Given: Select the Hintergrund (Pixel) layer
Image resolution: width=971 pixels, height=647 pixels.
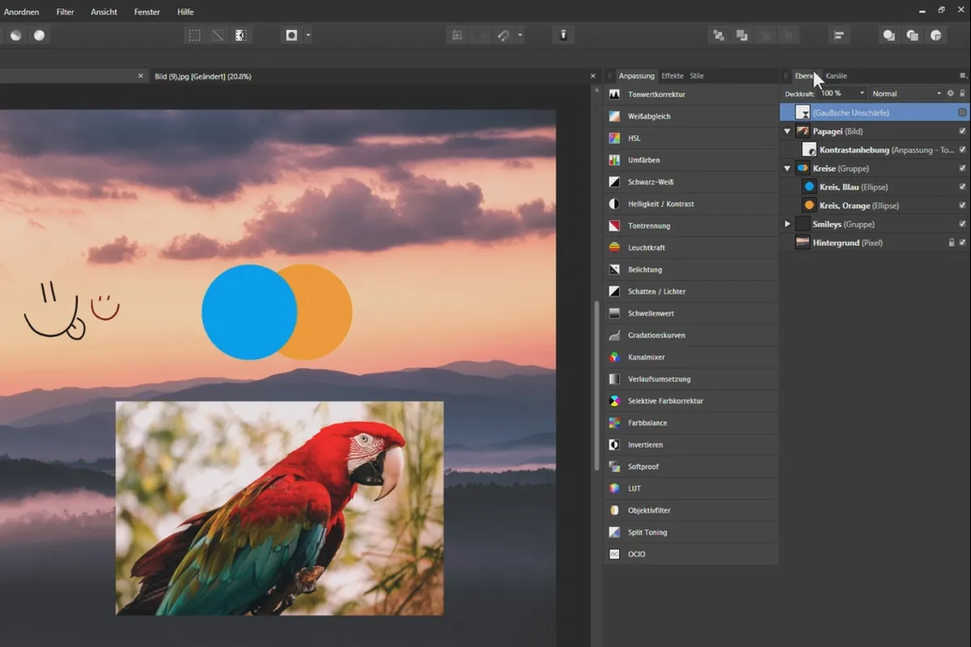Looking at the screenshot, I should (x=874, y=243).
